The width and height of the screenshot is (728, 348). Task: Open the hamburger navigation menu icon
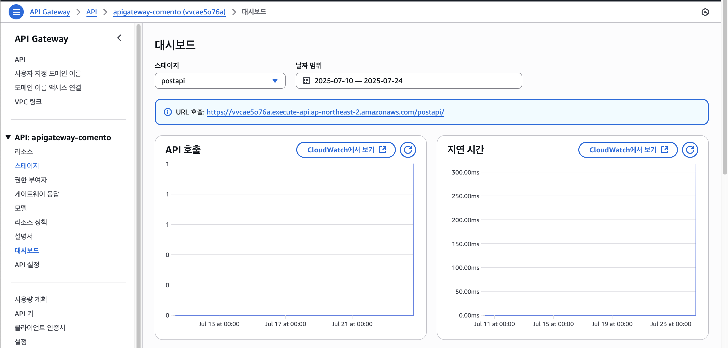coord(16,12)
